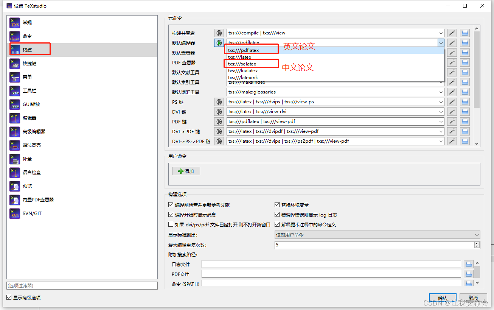Disable the 替换环境变量 option
Screen dimensions: 494x310
[x=277, y=204]
